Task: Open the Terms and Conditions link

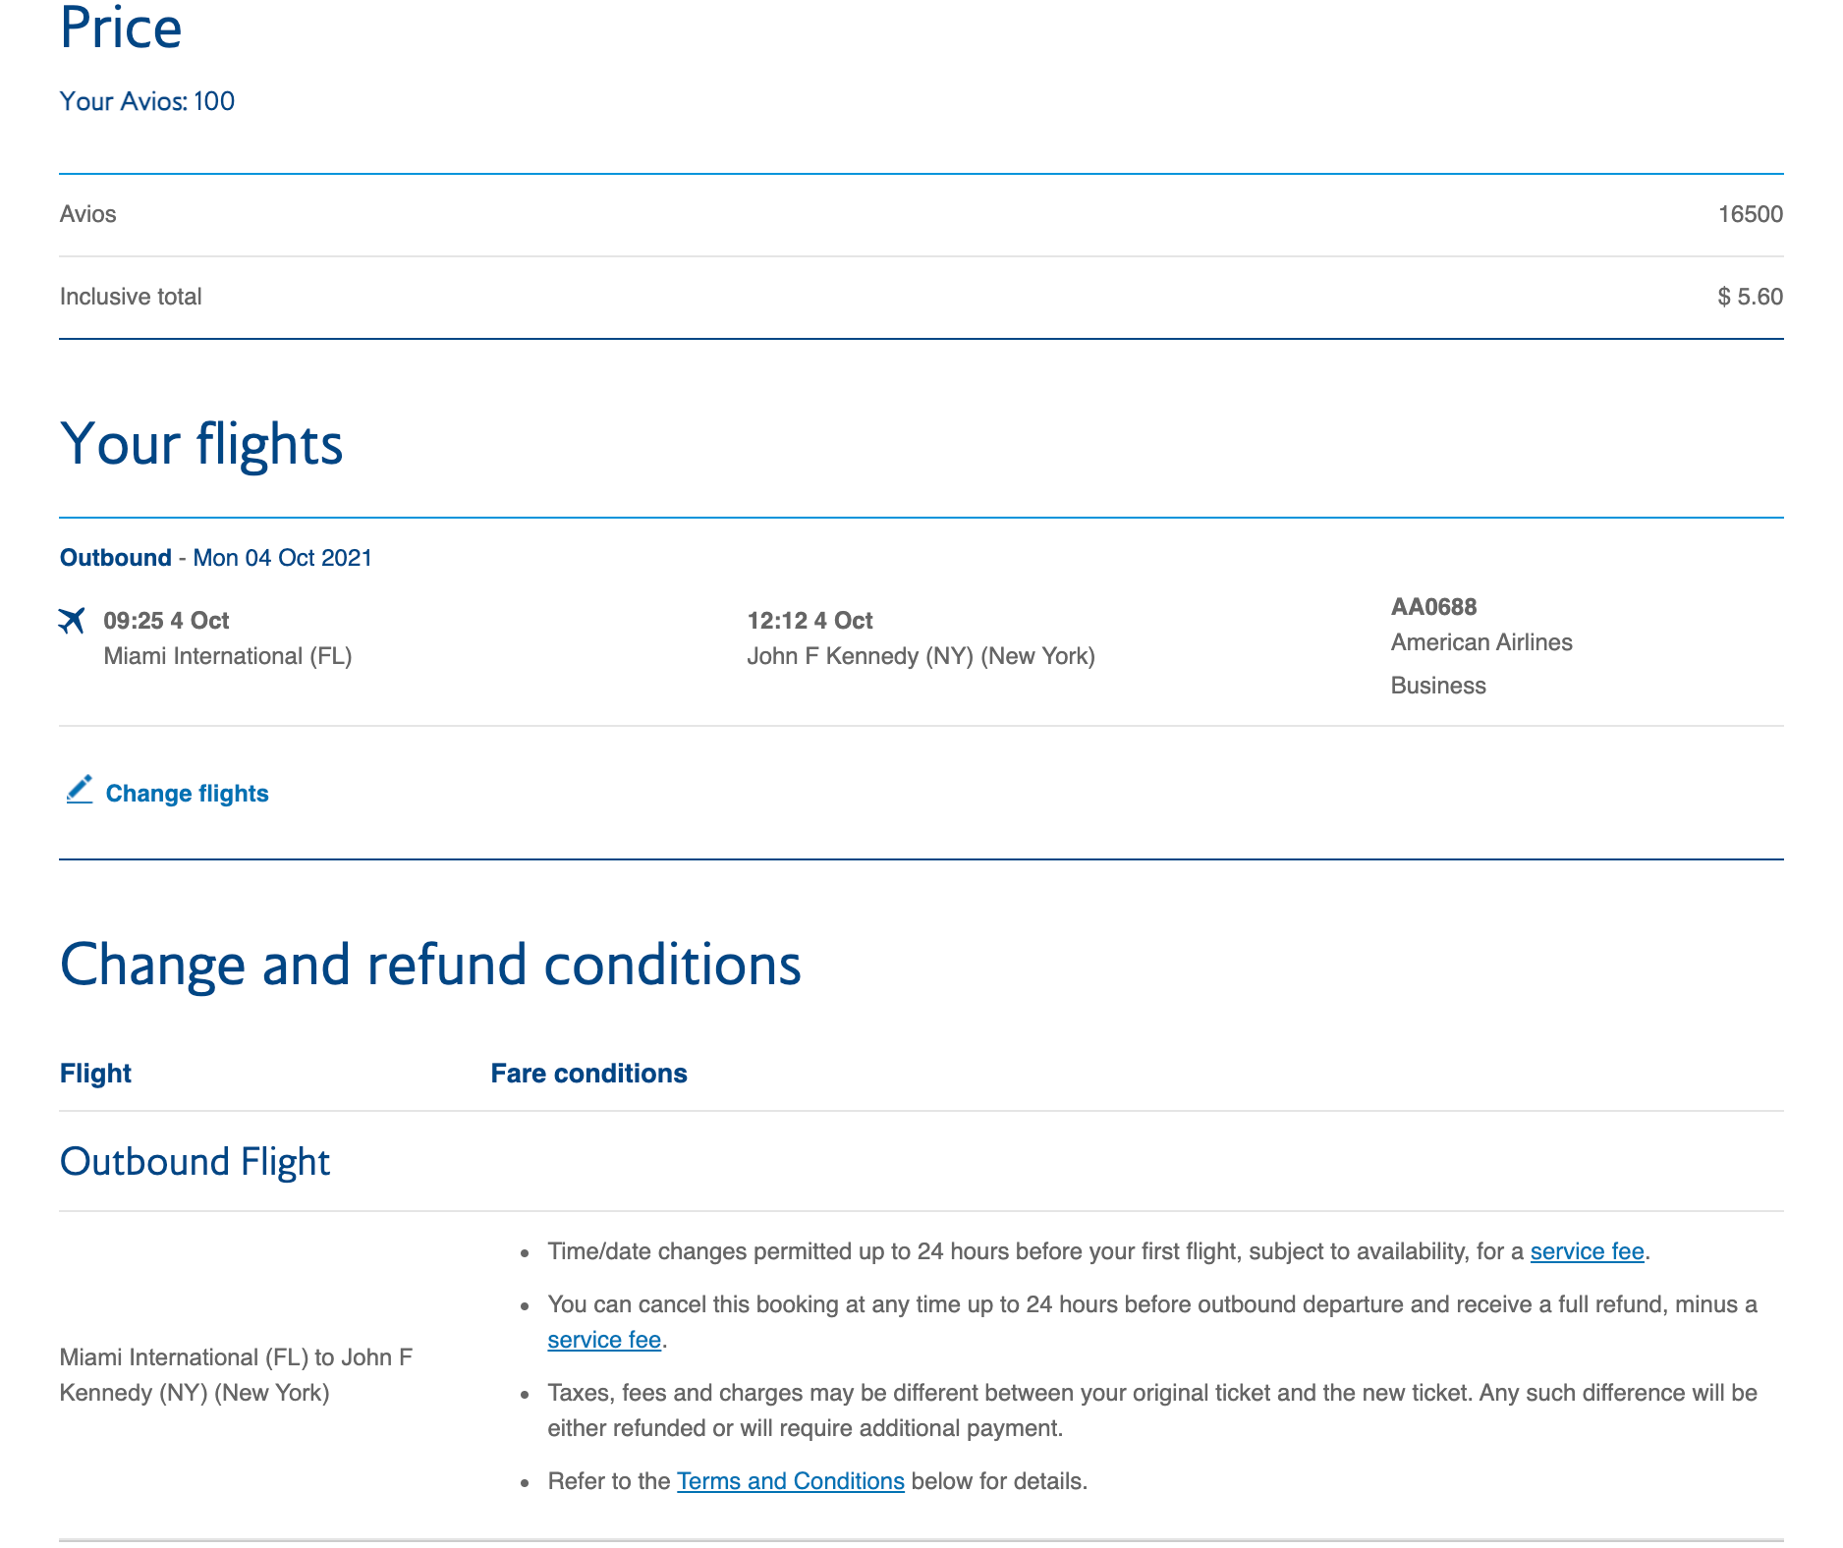Action: point(789,1480)
